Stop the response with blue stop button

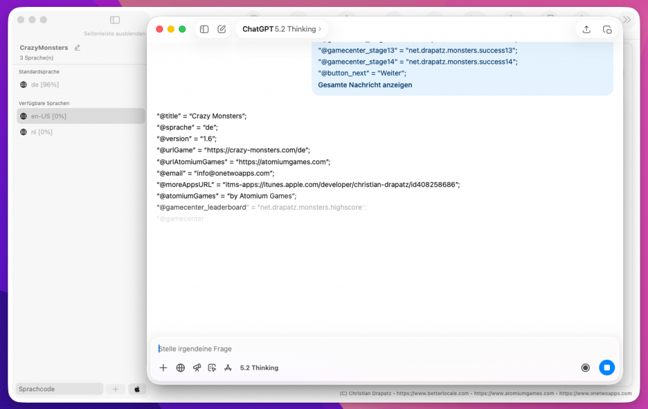[607, 367]
